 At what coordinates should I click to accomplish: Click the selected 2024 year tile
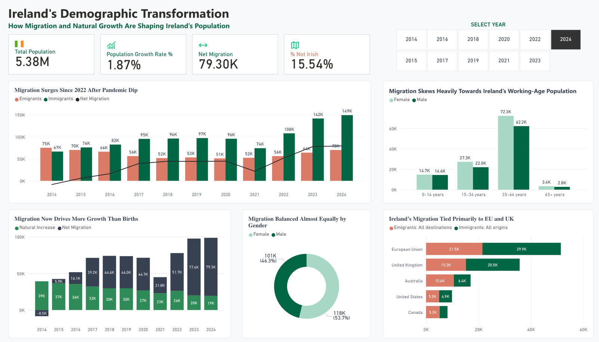565,39
